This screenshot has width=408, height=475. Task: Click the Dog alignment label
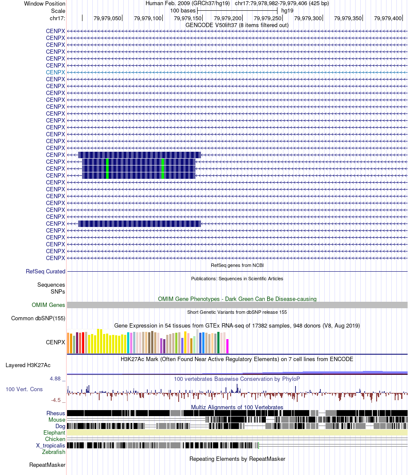[x=60, y=426]
